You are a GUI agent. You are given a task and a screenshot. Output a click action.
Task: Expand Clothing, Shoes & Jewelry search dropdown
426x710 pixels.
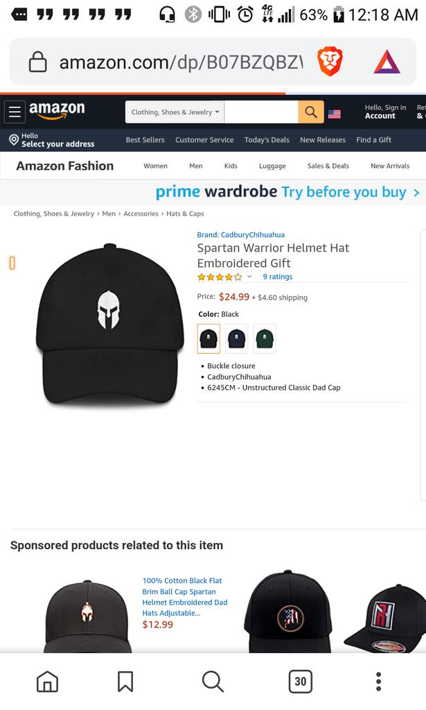coord(175,112)
